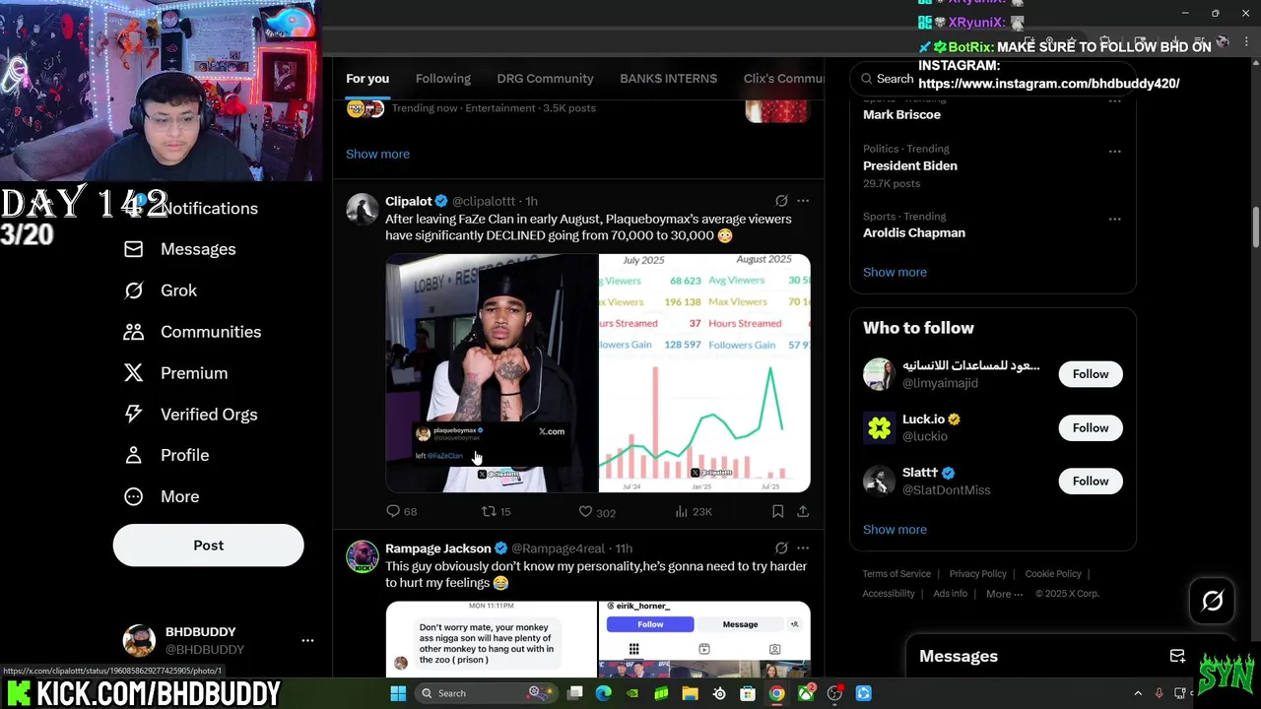The image size is (1261, 709).
Task: Open more options on Rampage Jackson post
Action: pos(803,548)
